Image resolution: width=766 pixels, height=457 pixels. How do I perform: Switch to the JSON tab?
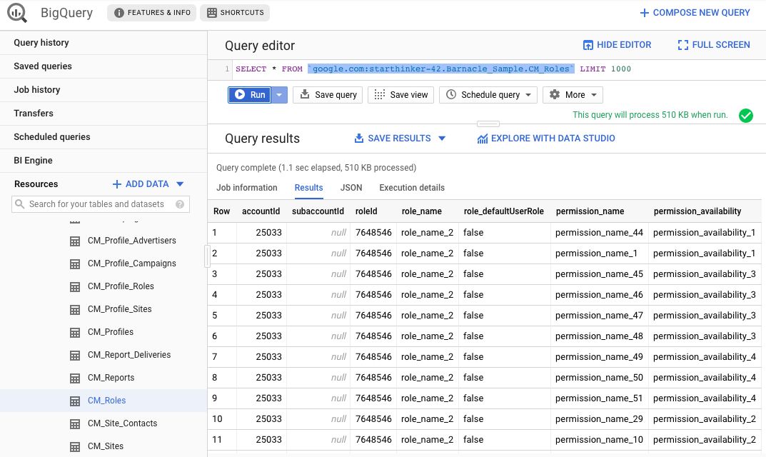[x=351, y=188]
